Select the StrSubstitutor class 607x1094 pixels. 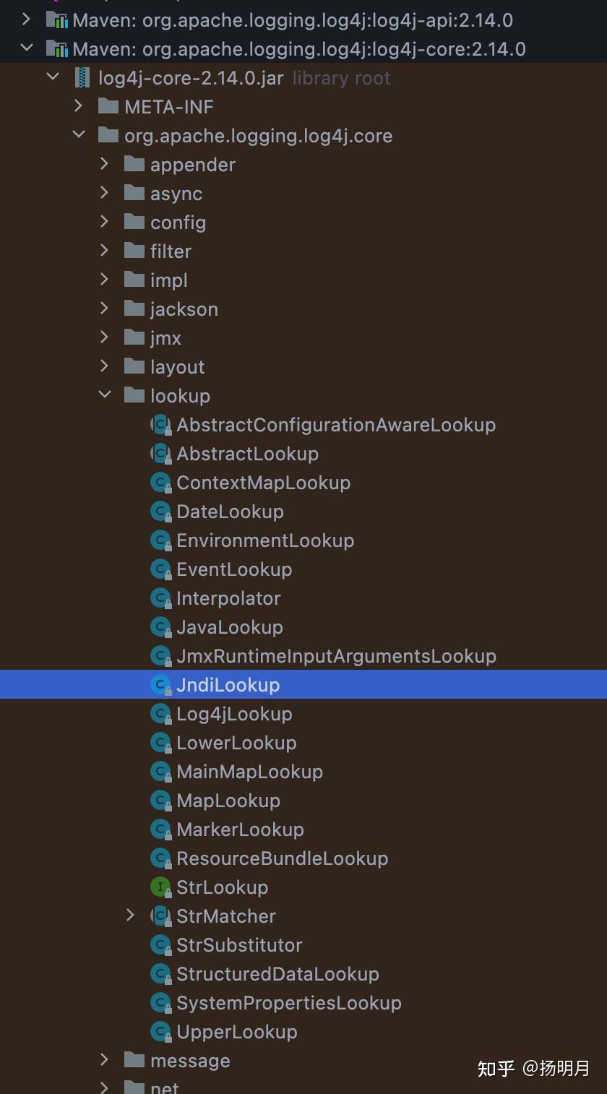click(239, 945)
